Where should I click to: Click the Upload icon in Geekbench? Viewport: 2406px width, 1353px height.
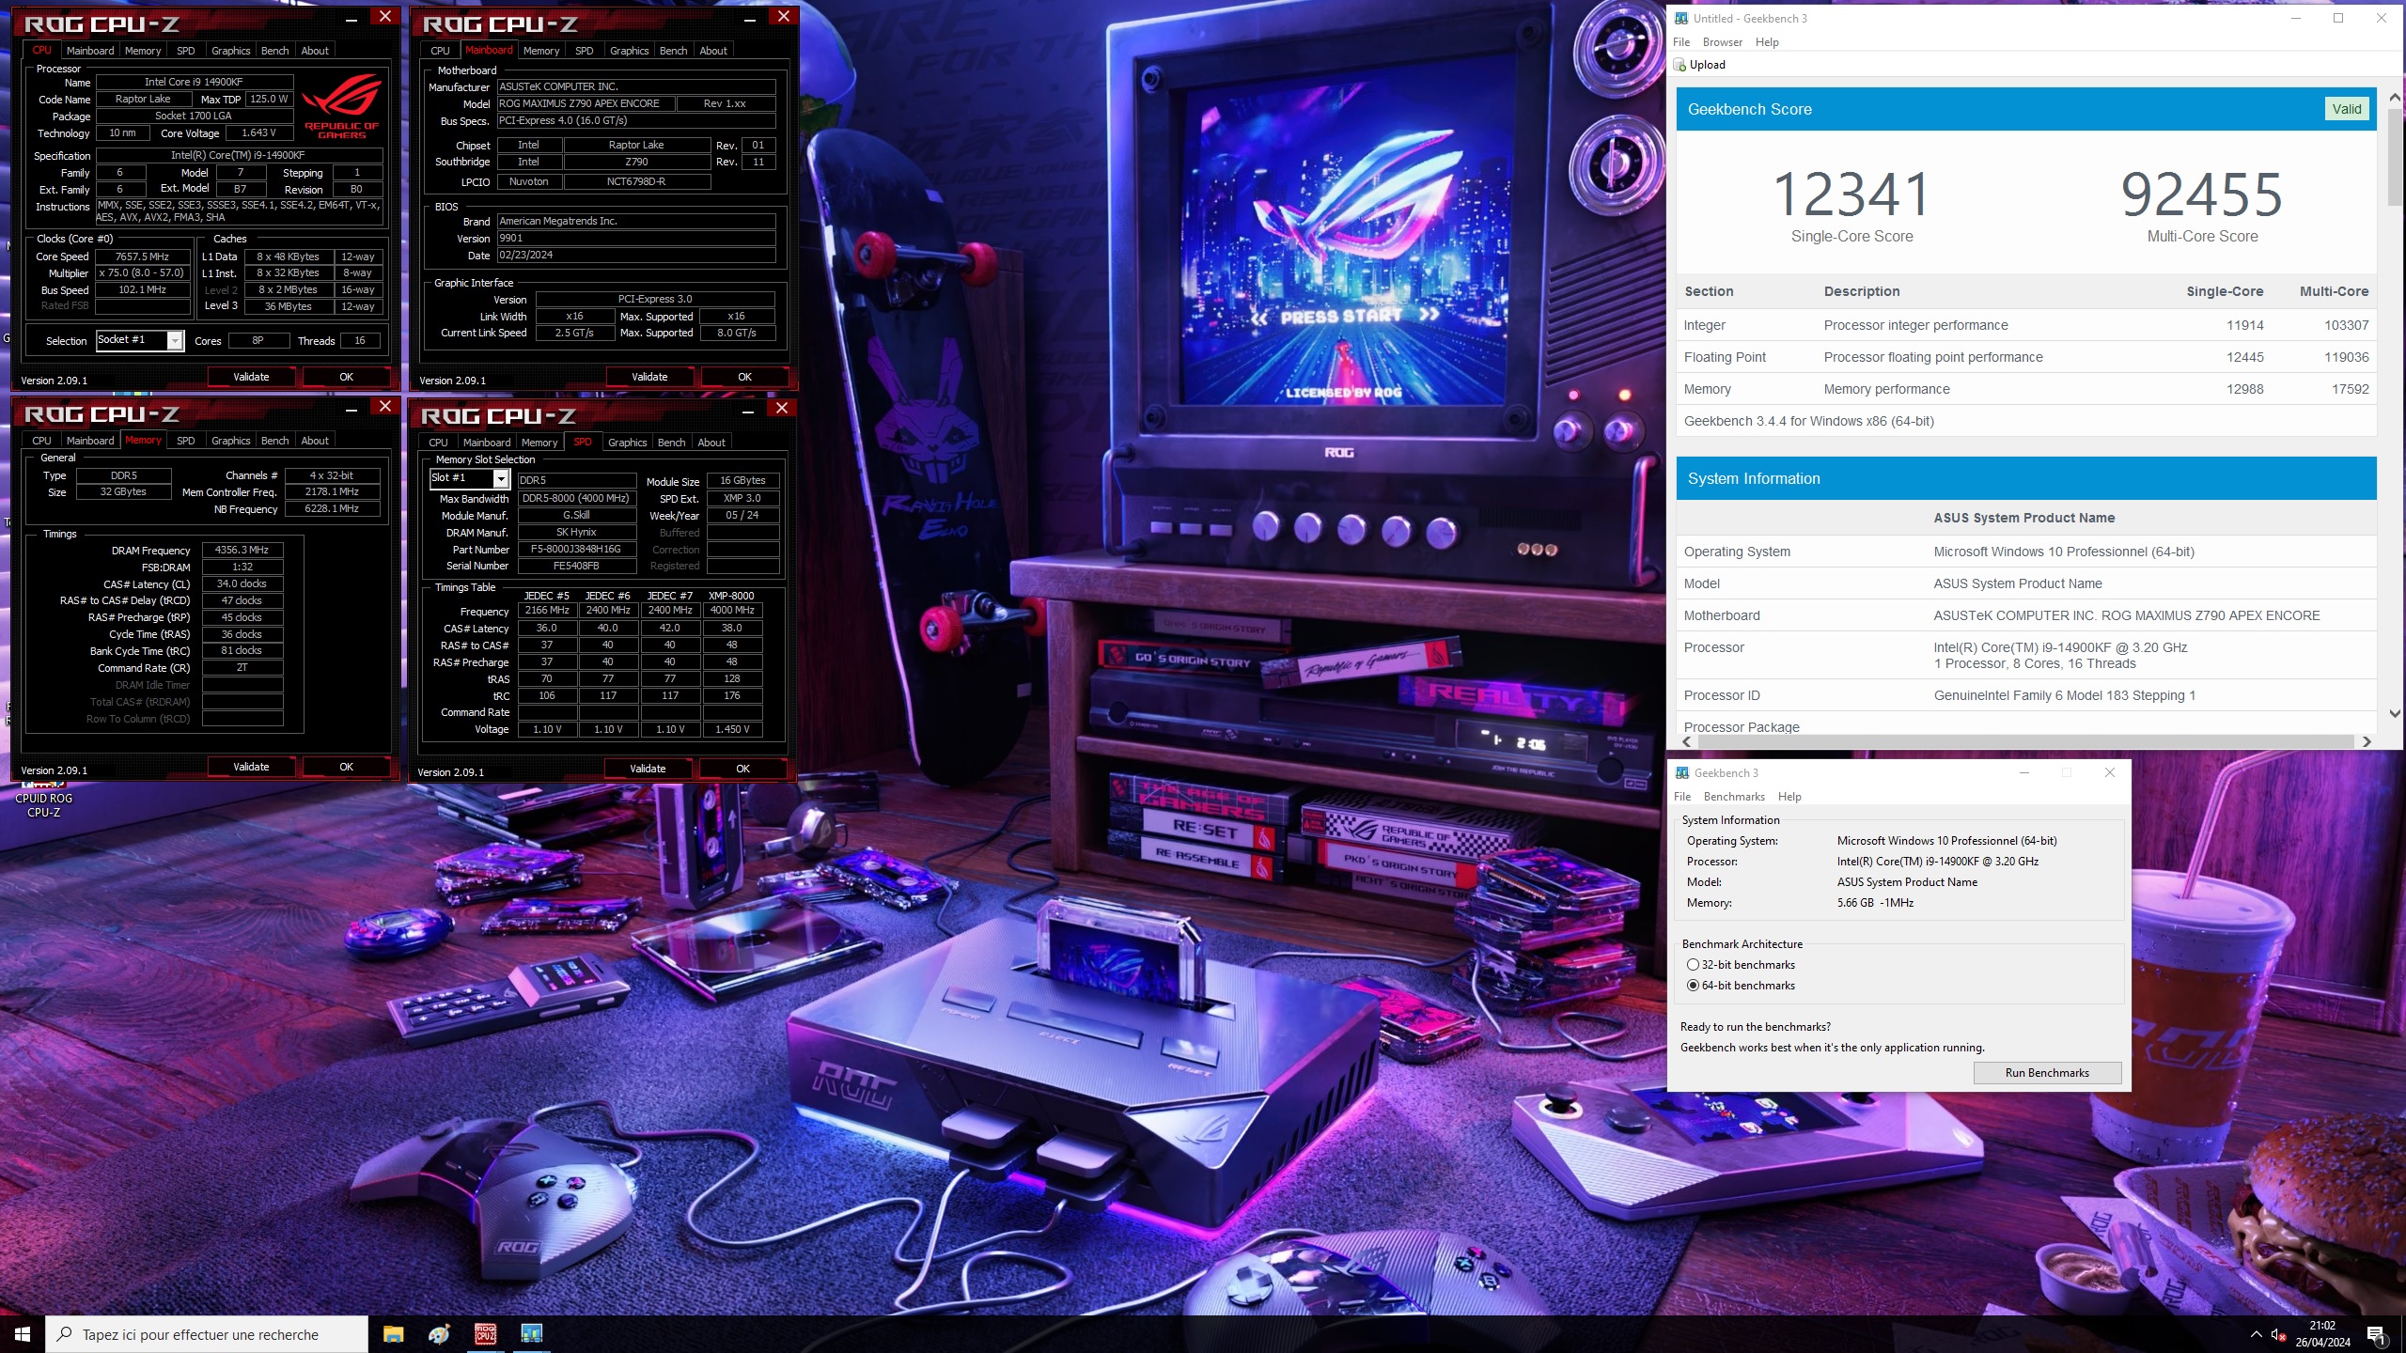(x=1680, y=65)
